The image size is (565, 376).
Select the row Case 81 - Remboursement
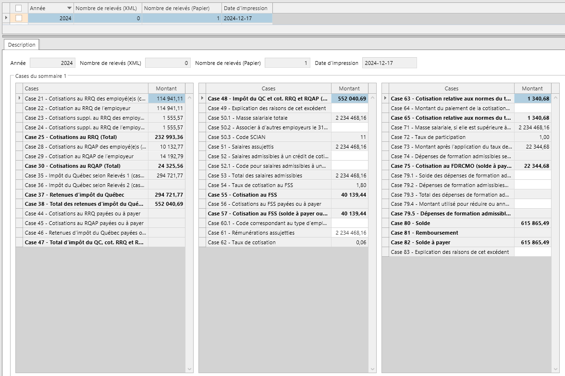[467, 233]
